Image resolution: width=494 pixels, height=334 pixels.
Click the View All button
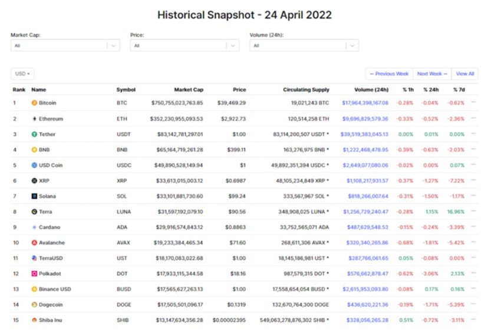465,74
